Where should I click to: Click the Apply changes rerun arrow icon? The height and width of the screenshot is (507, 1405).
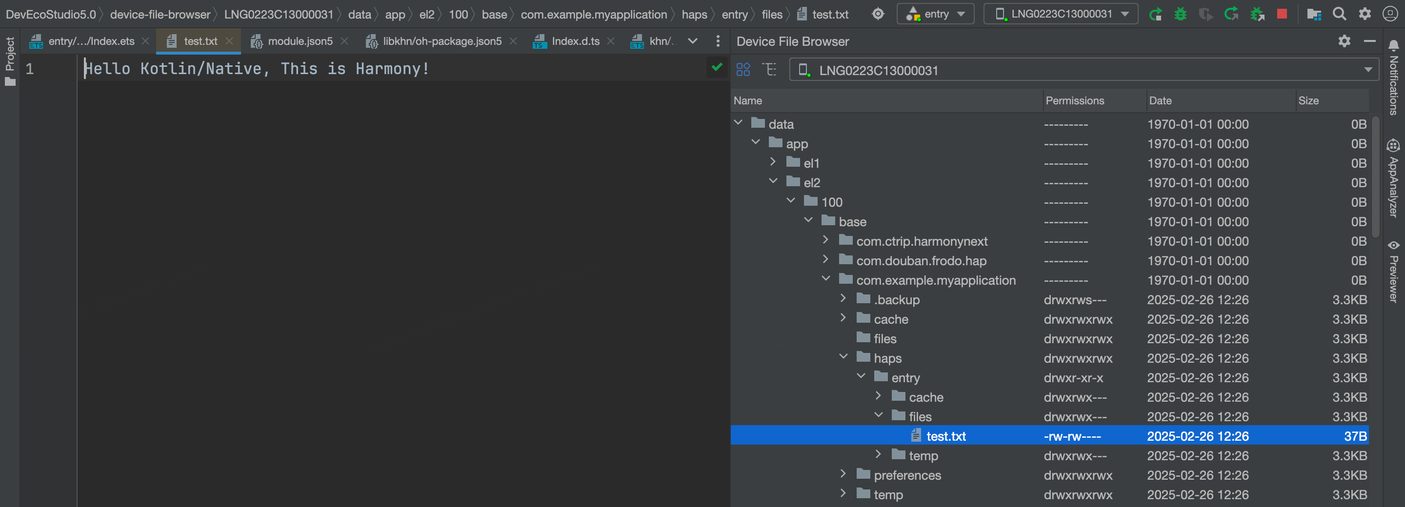click(1231, 14)
